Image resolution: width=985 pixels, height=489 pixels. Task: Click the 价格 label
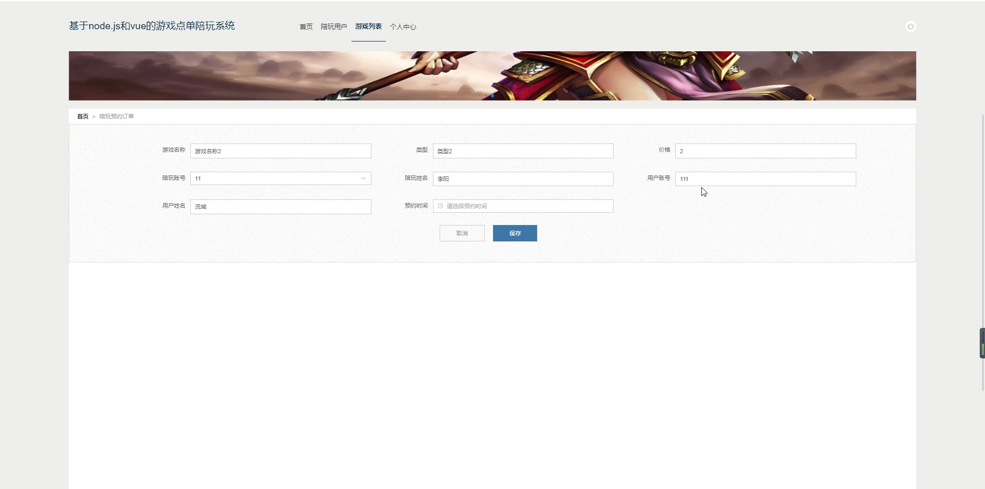pos(664,150)
